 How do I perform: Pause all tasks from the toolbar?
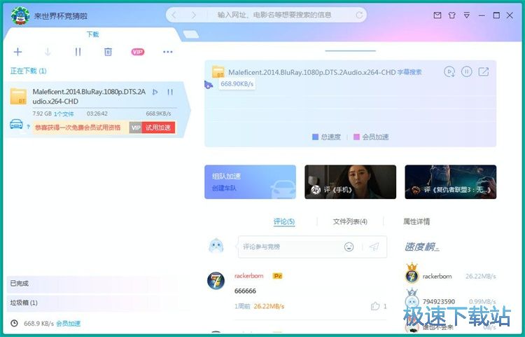78,52
